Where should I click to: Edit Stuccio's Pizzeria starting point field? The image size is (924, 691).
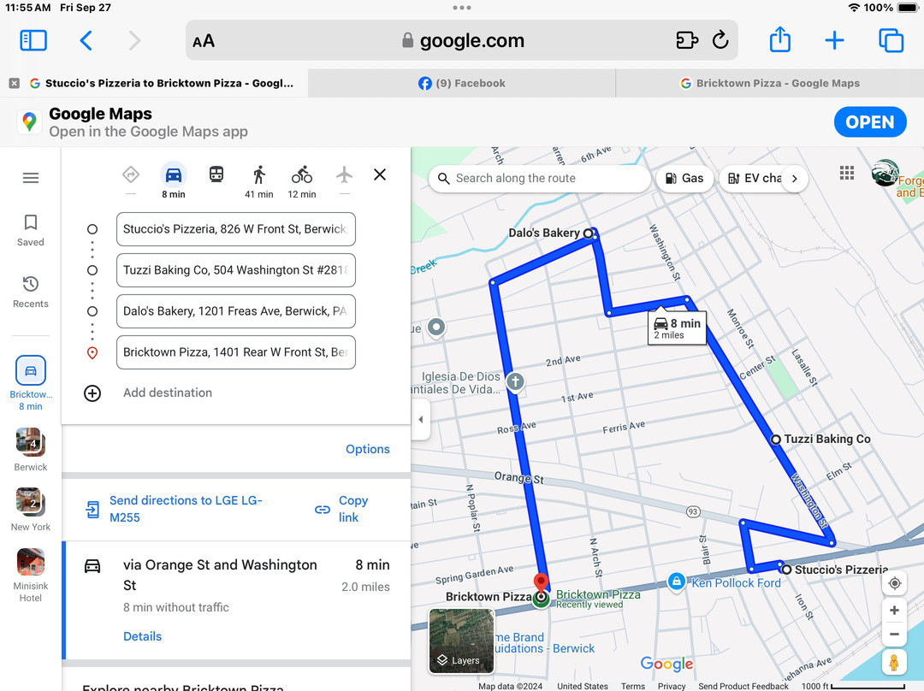[236, 229]
